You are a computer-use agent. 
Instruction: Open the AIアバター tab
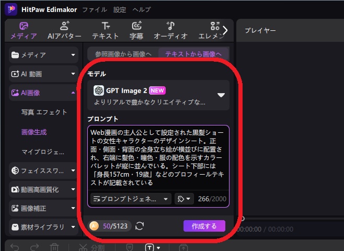[x=64, y=30]
